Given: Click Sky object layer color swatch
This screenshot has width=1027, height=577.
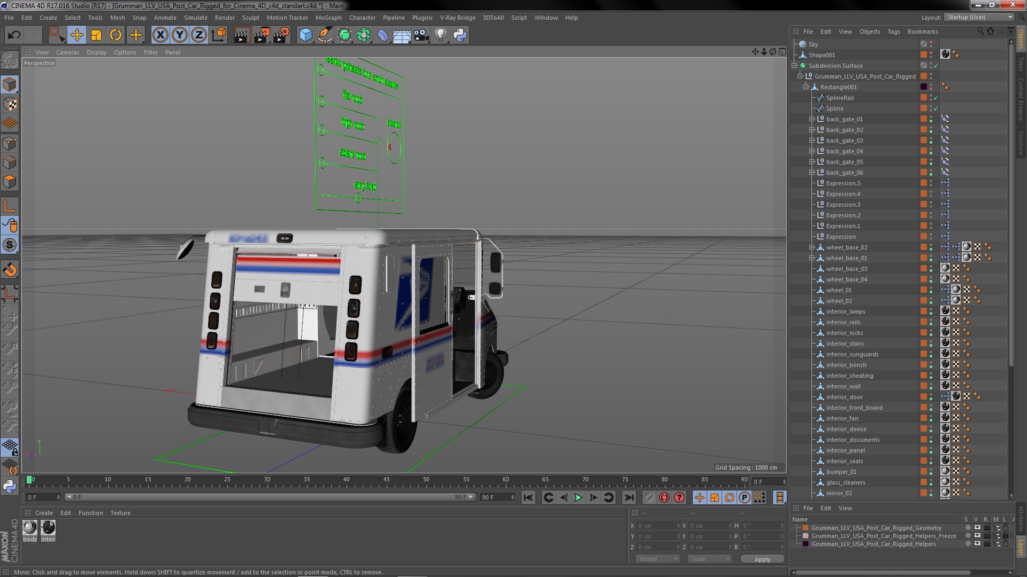Looking at the screenshot, I should pos(924,44).
